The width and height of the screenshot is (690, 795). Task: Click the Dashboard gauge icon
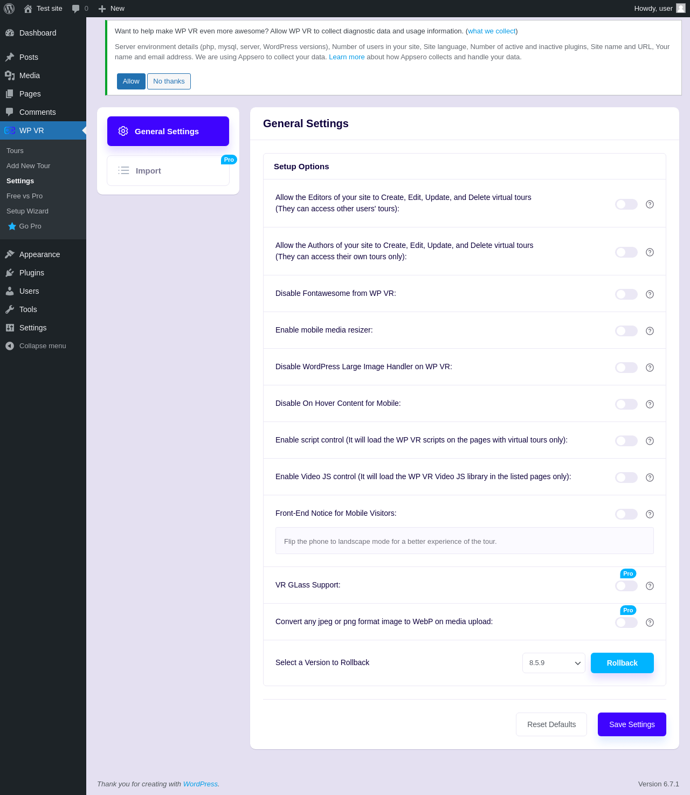coord(10,33)
